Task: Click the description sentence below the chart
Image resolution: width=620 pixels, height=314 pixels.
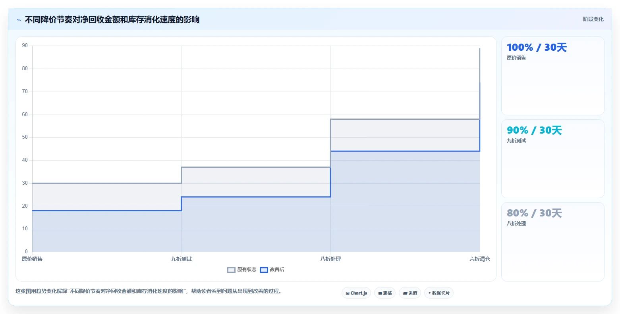Action: coord(149,291)
